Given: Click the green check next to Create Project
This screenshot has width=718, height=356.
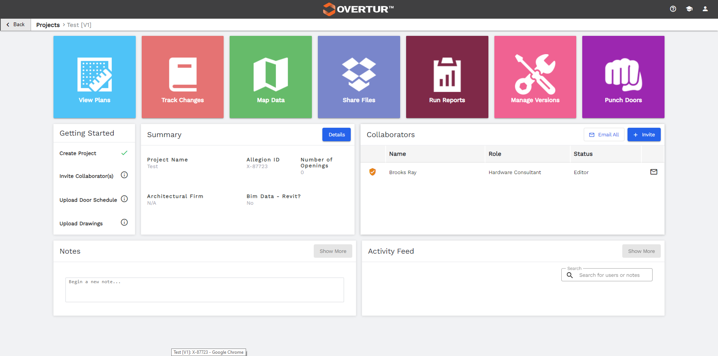Looking at the screenshot, I should coord(125,153).
